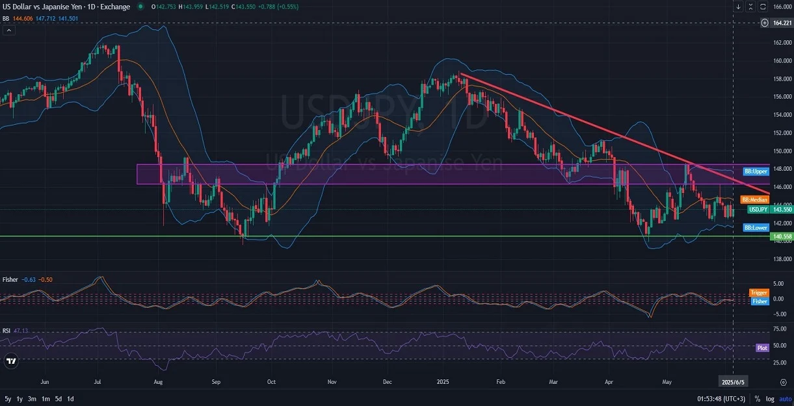Click the red descending trendline
Screen dimensions: 794x406
[585, 125]
